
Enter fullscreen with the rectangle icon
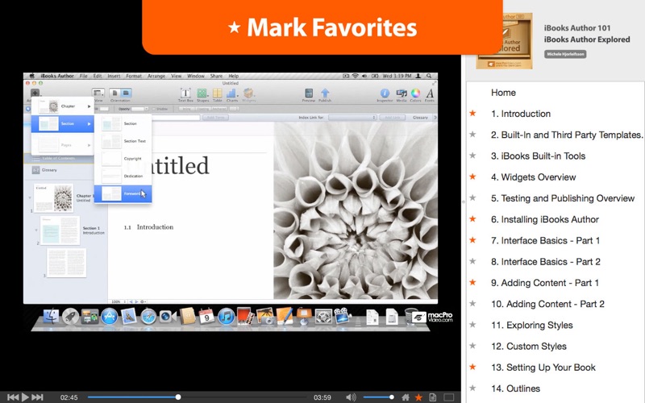(x=449, y=397)
